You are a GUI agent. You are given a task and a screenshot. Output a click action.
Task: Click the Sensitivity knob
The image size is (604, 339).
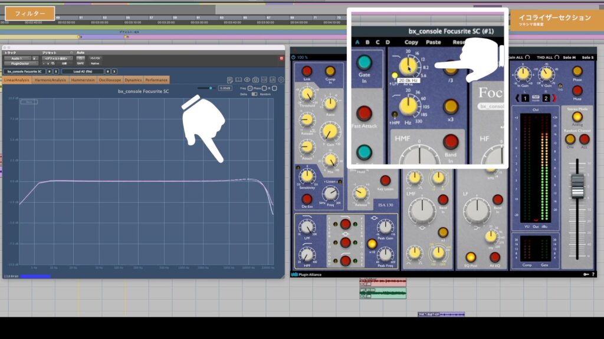click(x=307, y=176)
